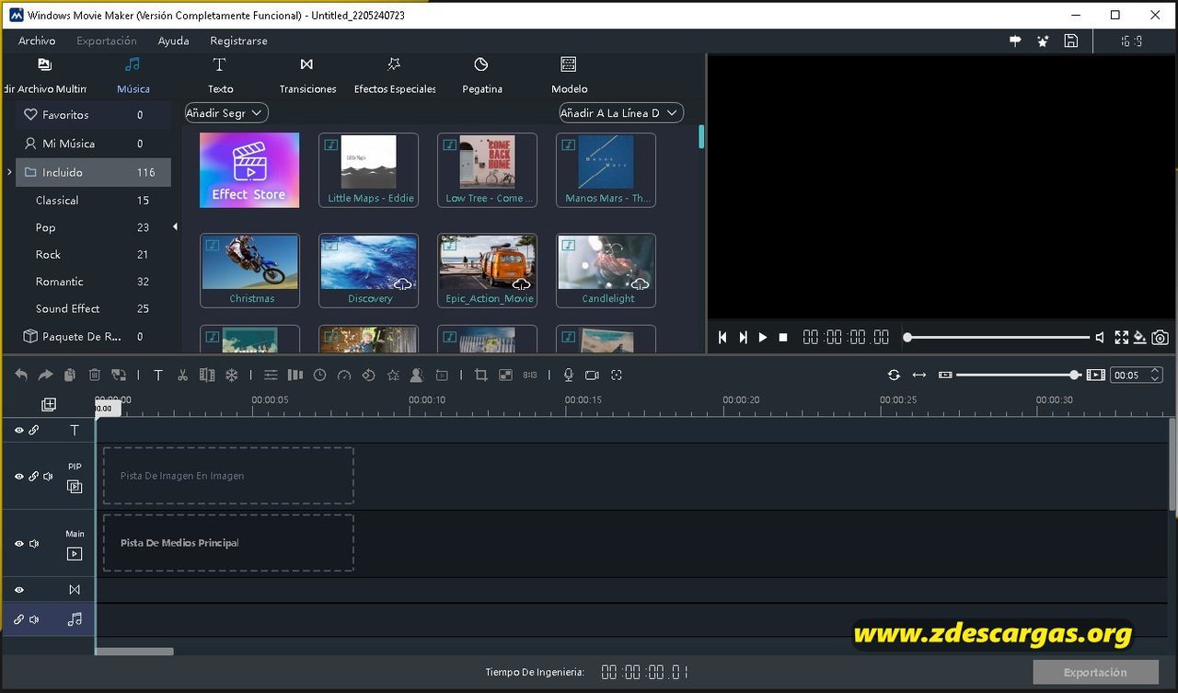1178x693 pixels.
Task: Click the star icon in top-right bar
Action: point(1043,40)
